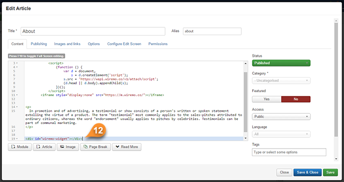
Task: Save the article with the green Save button
Action: pos(330,172)
